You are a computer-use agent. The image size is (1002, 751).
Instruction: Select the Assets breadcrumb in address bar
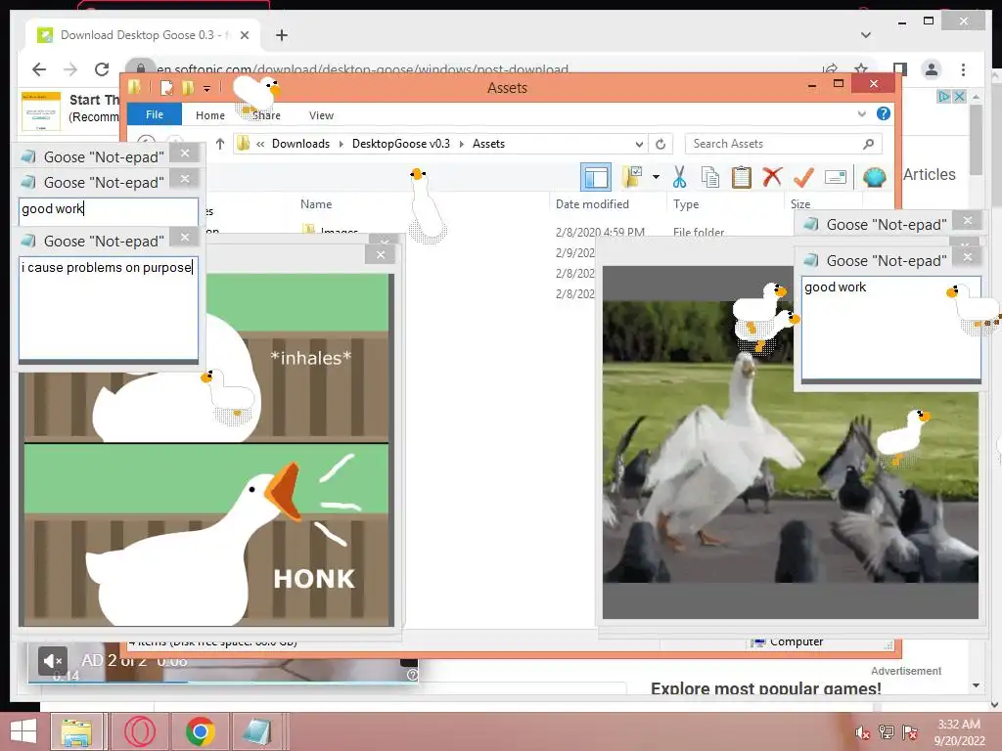coord(488,144)
